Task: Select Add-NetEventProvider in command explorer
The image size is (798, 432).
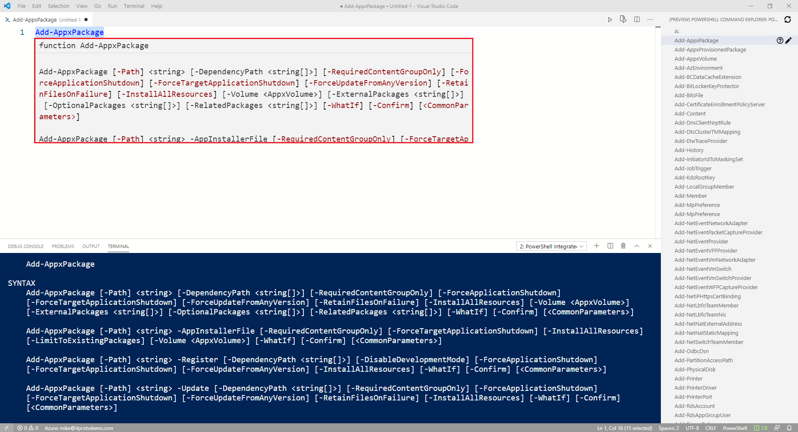Action: coord(701,241)
